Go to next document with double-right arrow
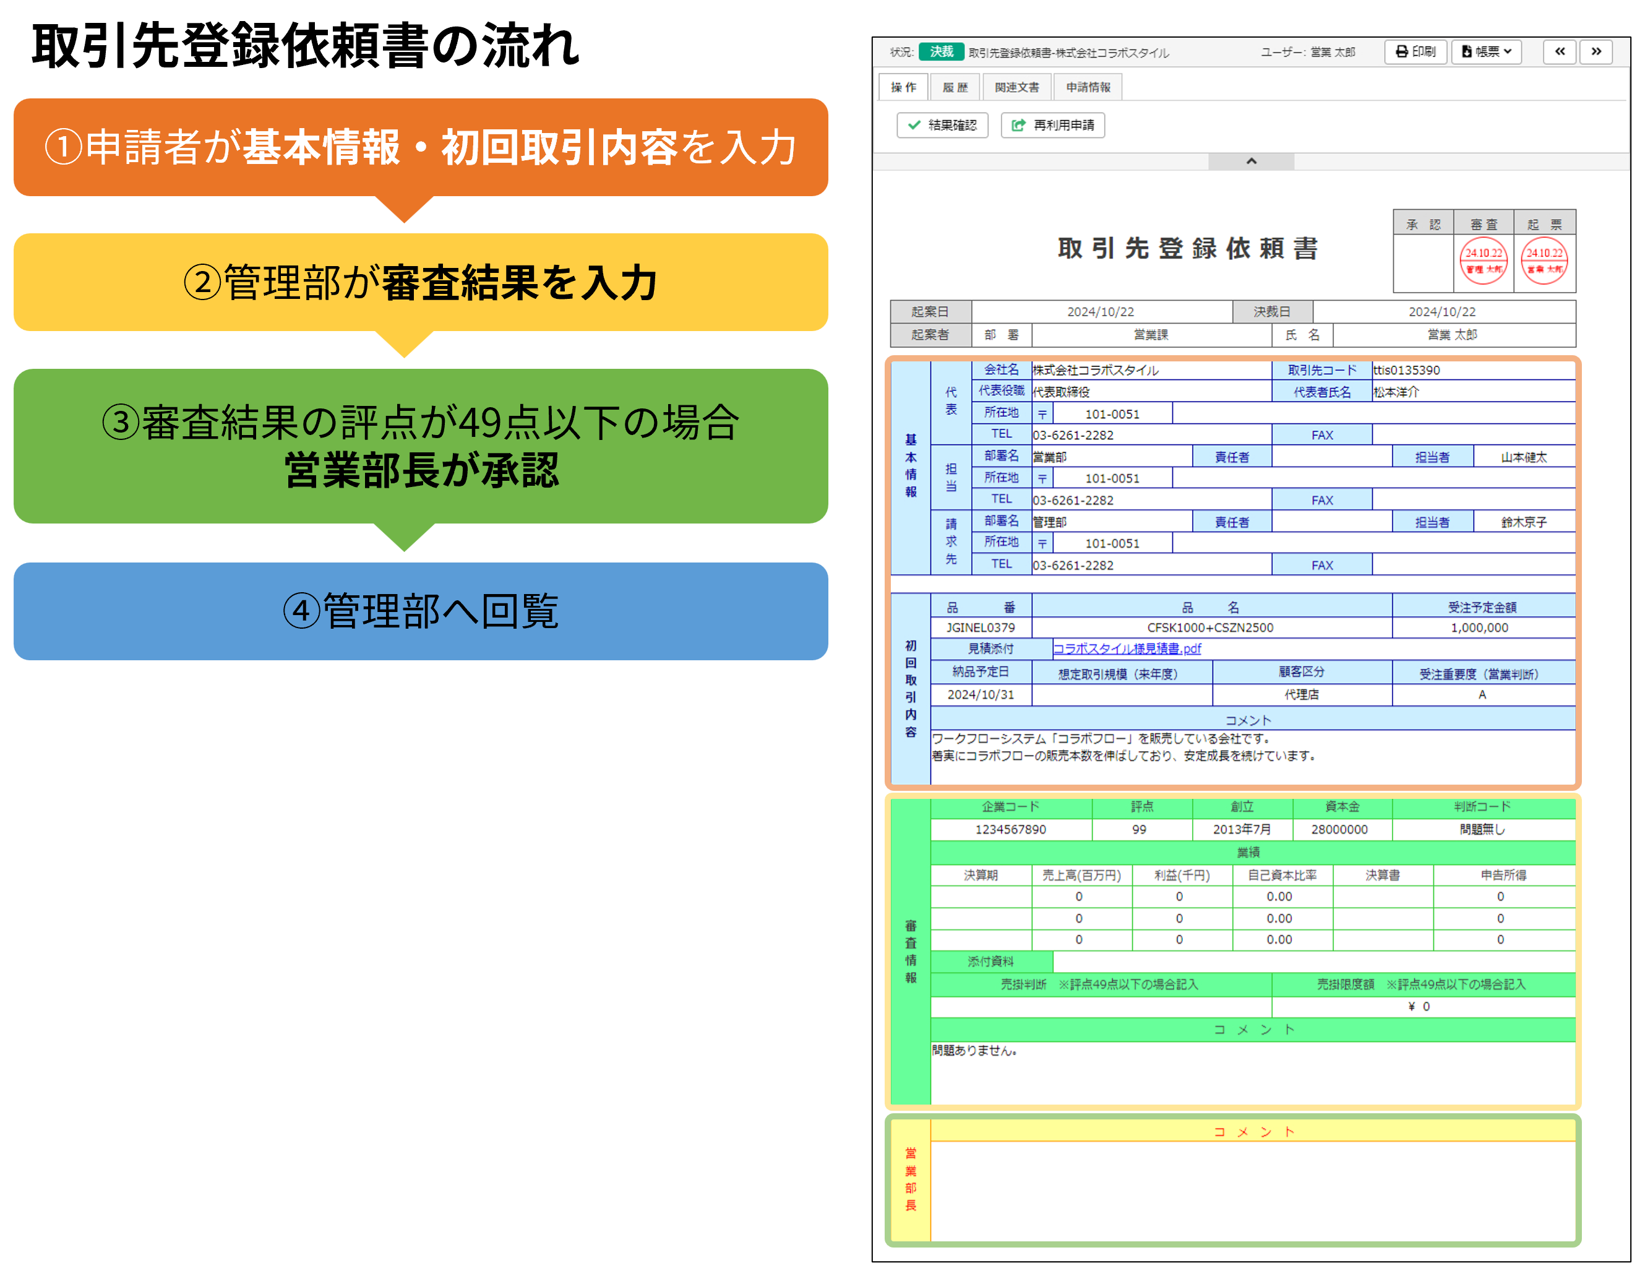Viewport: 1632px width, 1263px height. coord(1596,51)
